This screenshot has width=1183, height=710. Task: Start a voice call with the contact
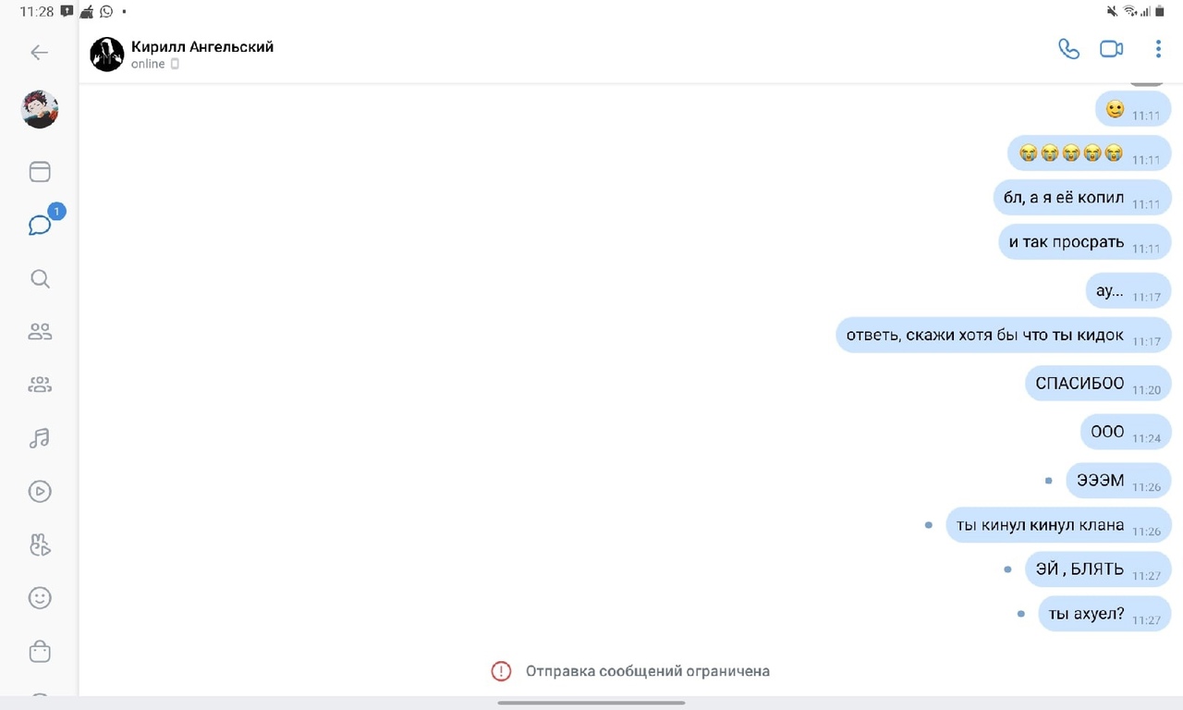(x=1068, y=50)
